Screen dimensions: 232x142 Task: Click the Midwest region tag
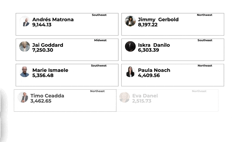(x=100, y=40)
